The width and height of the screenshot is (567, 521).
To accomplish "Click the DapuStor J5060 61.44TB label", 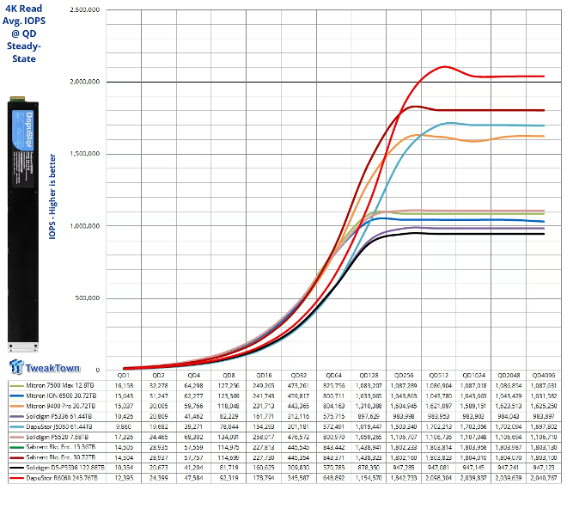I will (59, 427).
